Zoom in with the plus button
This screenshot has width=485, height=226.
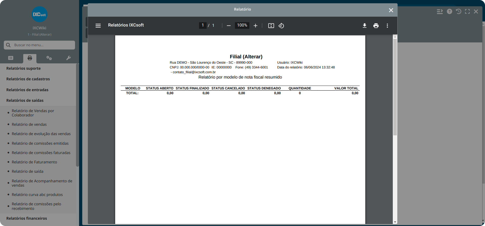[x=255, y=26]
